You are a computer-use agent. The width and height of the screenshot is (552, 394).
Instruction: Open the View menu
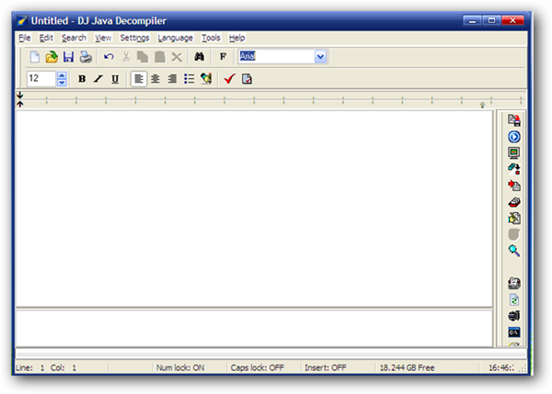tap(103, 38)
